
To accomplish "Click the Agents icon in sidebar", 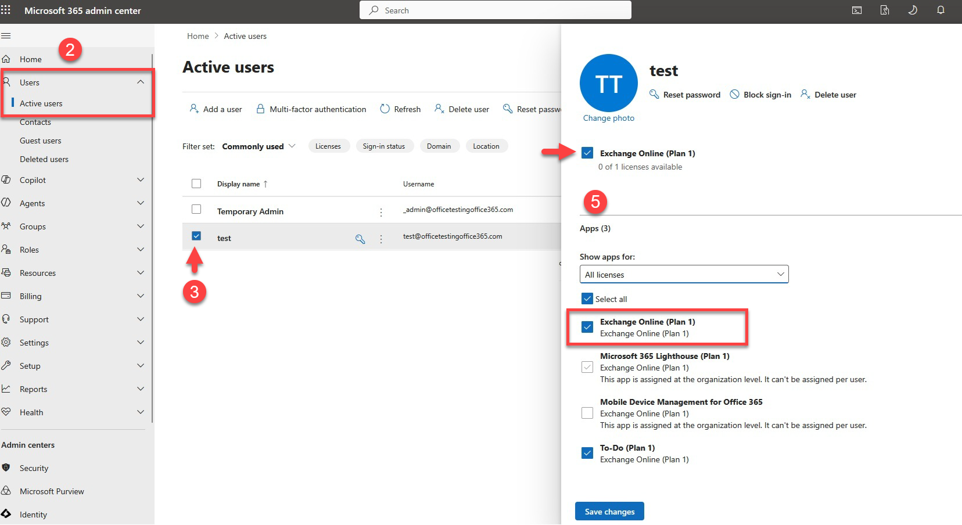I will pos(6,203).
